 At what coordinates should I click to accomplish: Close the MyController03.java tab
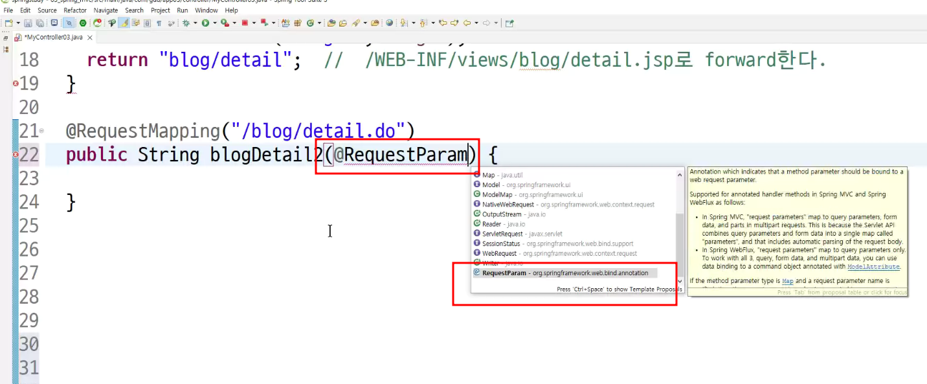click(89, 38)
